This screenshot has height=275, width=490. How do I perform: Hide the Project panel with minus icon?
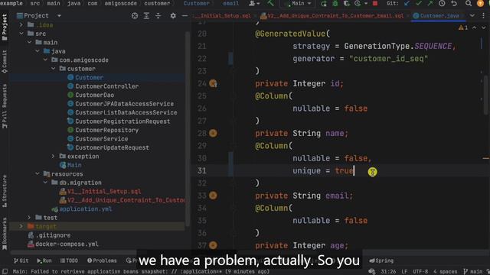(x=185, y=15)
